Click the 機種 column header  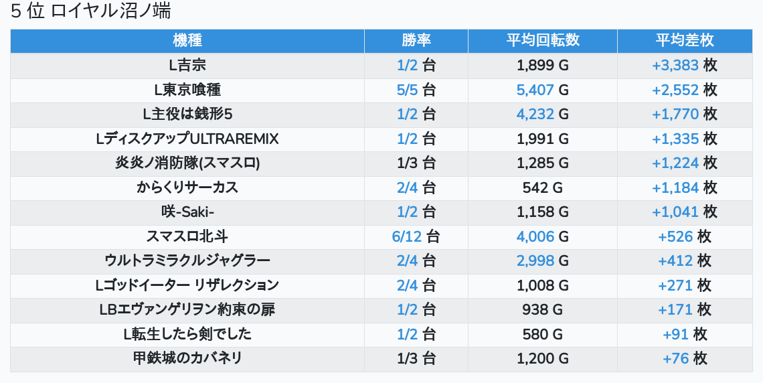(187, 40)
